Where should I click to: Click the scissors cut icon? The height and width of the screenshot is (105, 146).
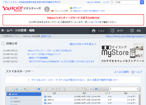[x=53, y=89]
